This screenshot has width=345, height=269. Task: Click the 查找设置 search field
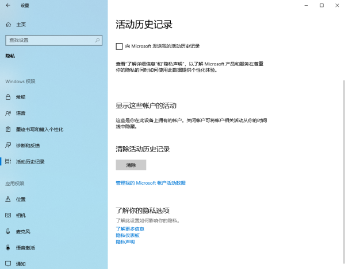53,40
